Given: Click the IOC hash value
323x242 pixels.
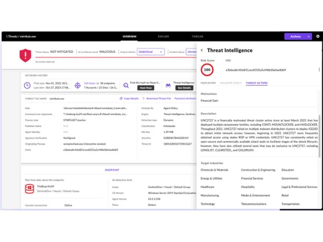Looking at the screenshot, I should pyautogui.click(x=256, y=70).
